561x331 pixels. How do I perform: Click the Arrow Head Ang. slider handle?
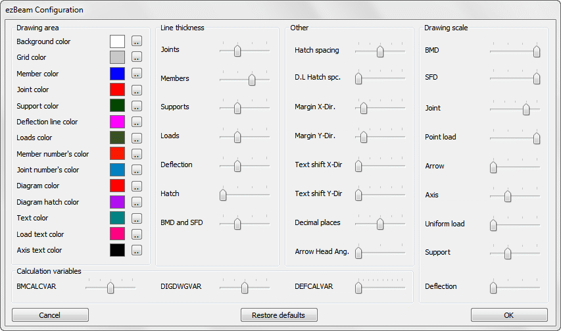pos(358,253)
